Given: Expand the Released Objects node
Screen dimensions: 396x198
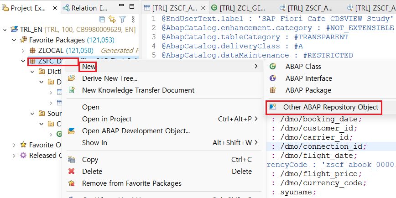Looking at the screenshot, I should point(15,155).
